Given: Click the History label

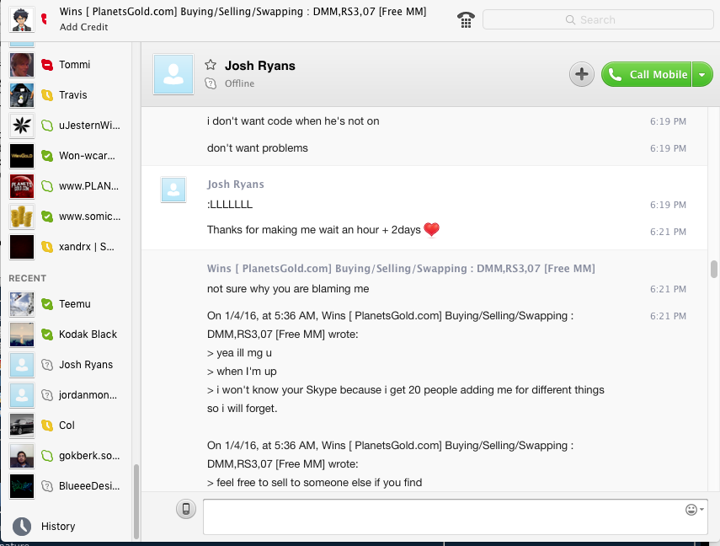Looking at the screenshot, I should 58,527.
